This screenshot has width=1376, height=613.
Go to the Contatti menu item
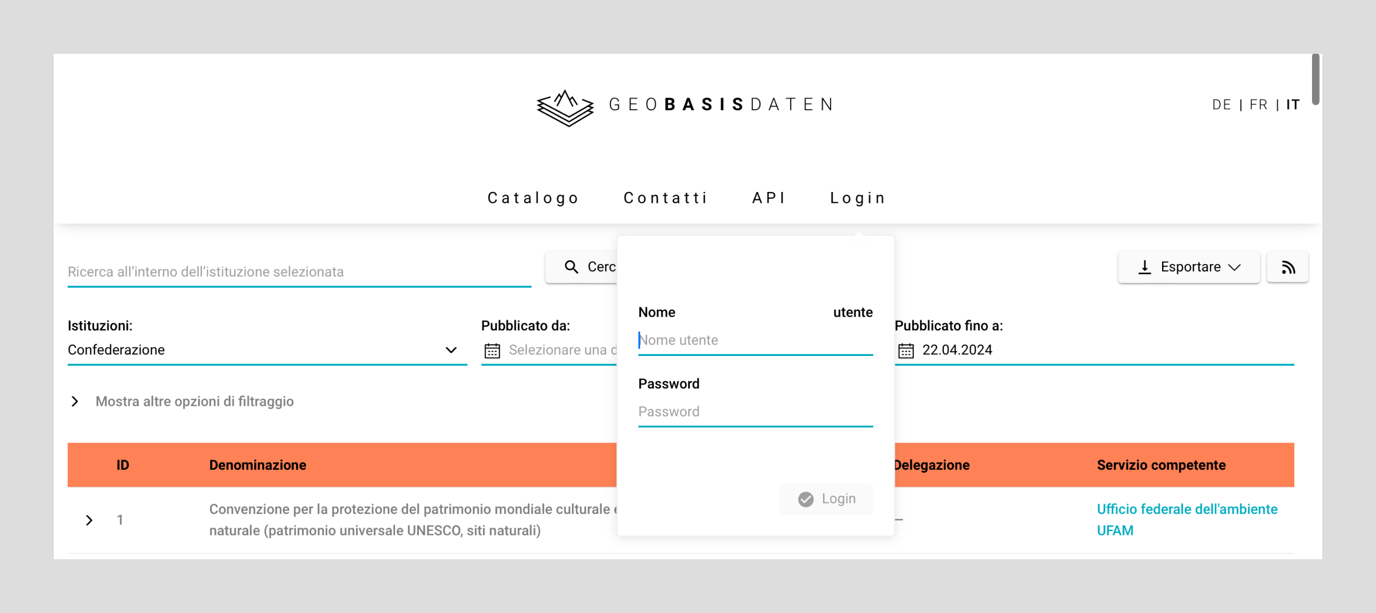[665, 198]
